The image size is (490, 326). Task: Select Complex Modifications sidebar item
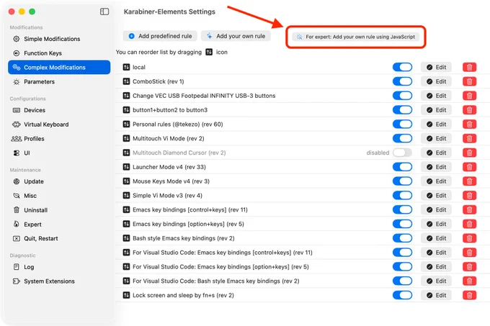[x=59, y=68]
